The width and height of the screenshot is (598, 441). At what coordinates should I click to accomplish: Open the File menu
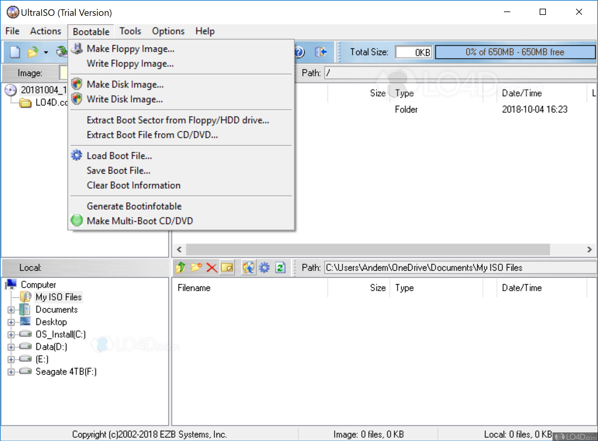point(12,31)
